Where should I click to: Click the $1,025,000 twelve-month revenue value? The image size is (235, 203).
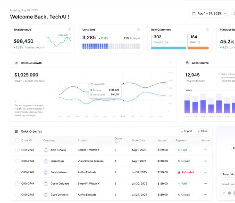[26, 75]
